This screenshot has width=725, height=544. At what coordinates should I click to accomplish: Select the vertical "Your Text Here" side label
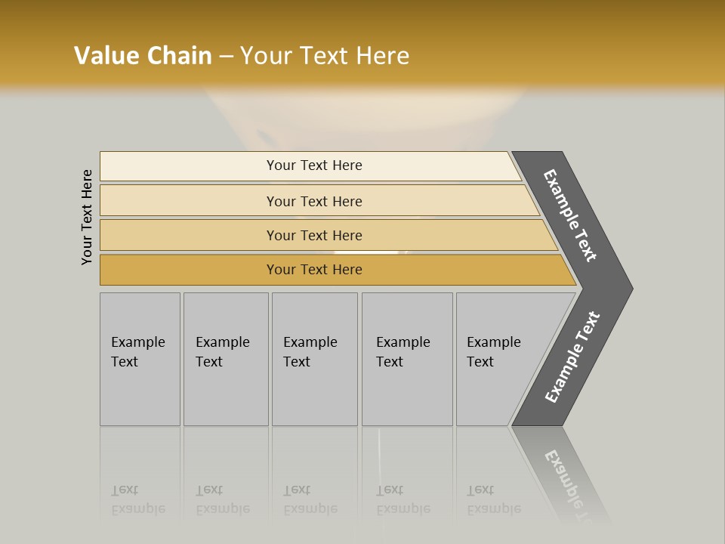(x=87, y=217)
